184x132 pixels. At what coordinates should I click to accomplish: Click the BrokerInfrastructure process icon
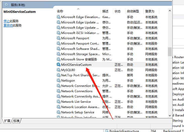point(107,131)
